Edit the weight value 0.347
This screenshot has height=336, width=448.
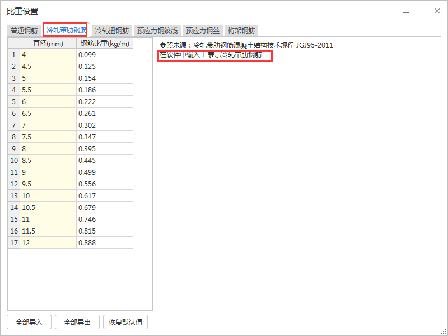point(105,137)
